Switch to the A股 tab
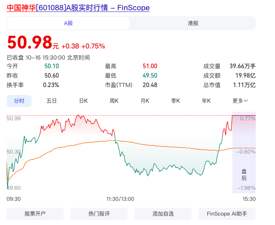This screenshot has height=225, width=275. 68,23
